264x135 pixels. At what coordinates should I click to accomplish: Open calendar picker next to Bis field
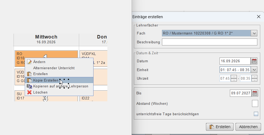[x=255, y=93]
